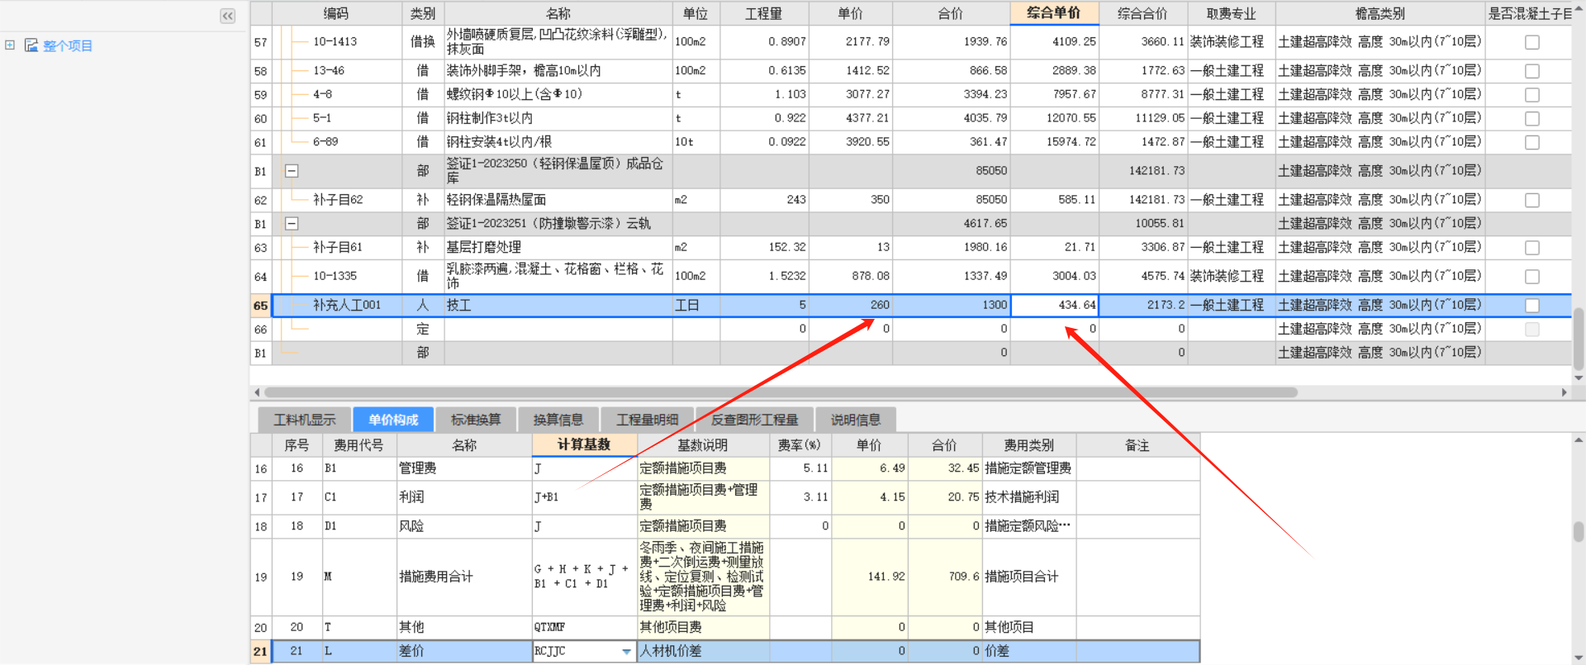
Task: Select the 单价 cell 260 in row 65
Action: click(851, 306)
